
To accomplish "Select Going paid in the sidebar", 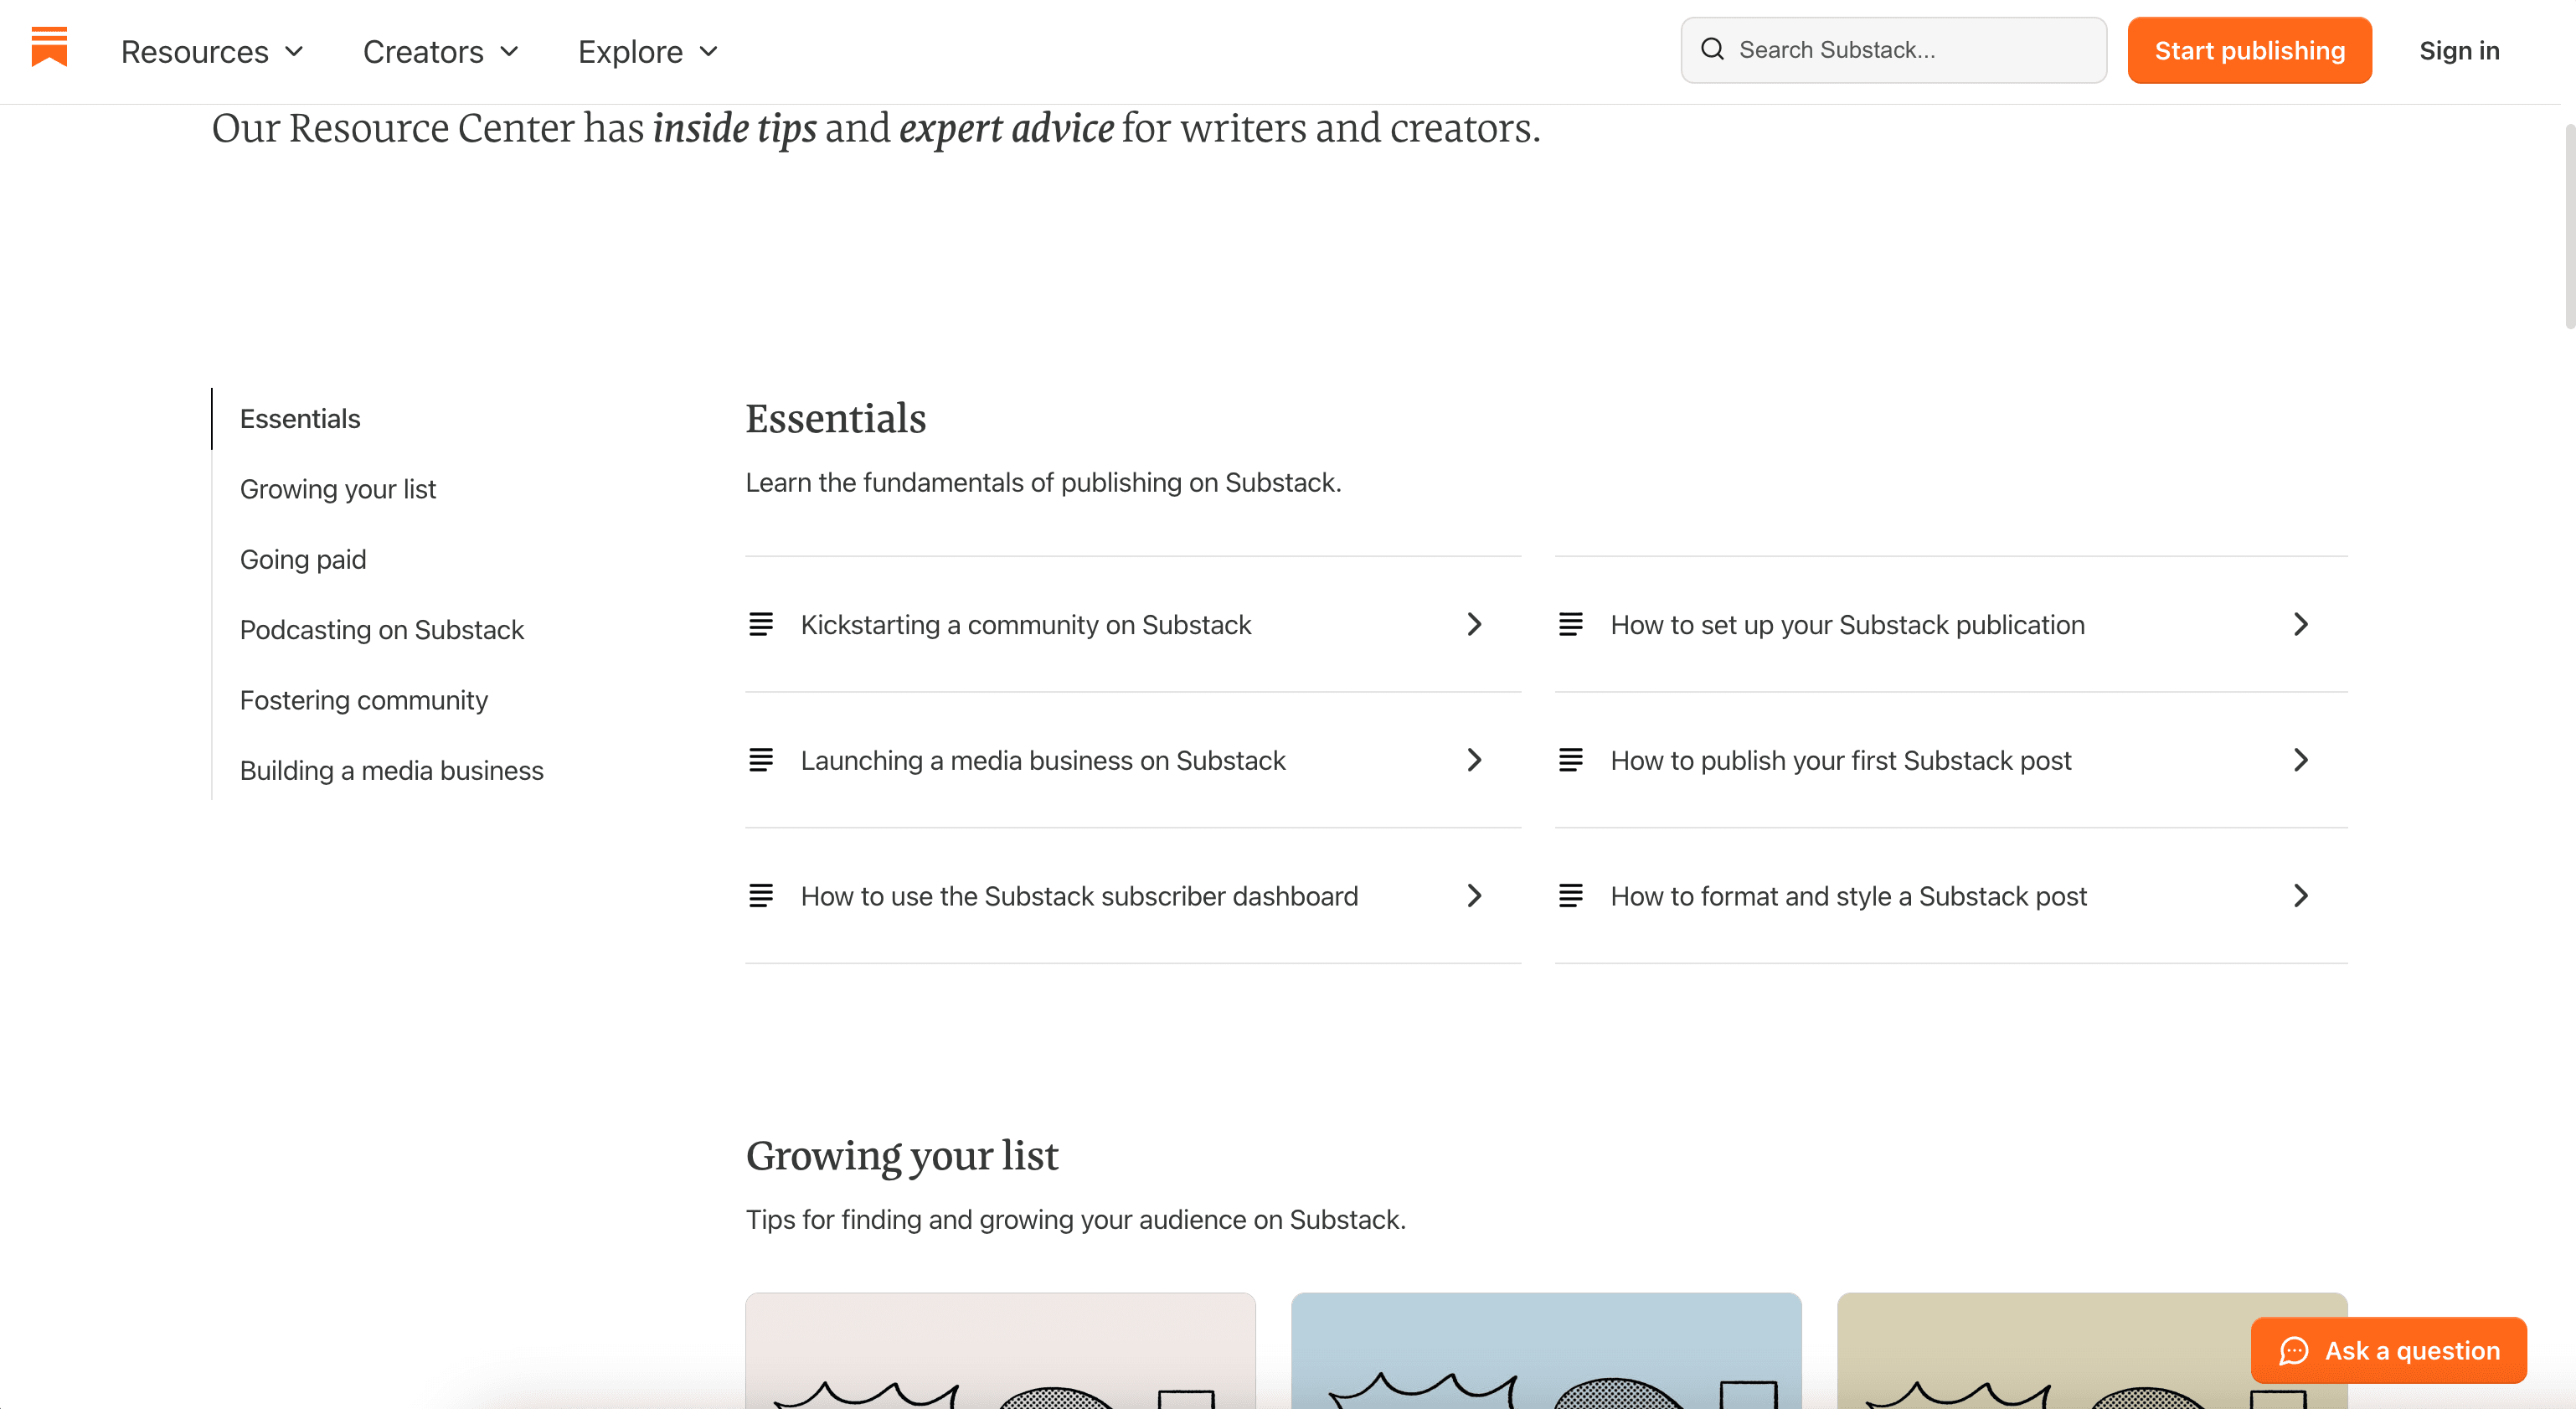I will click(x=302, y=559).
